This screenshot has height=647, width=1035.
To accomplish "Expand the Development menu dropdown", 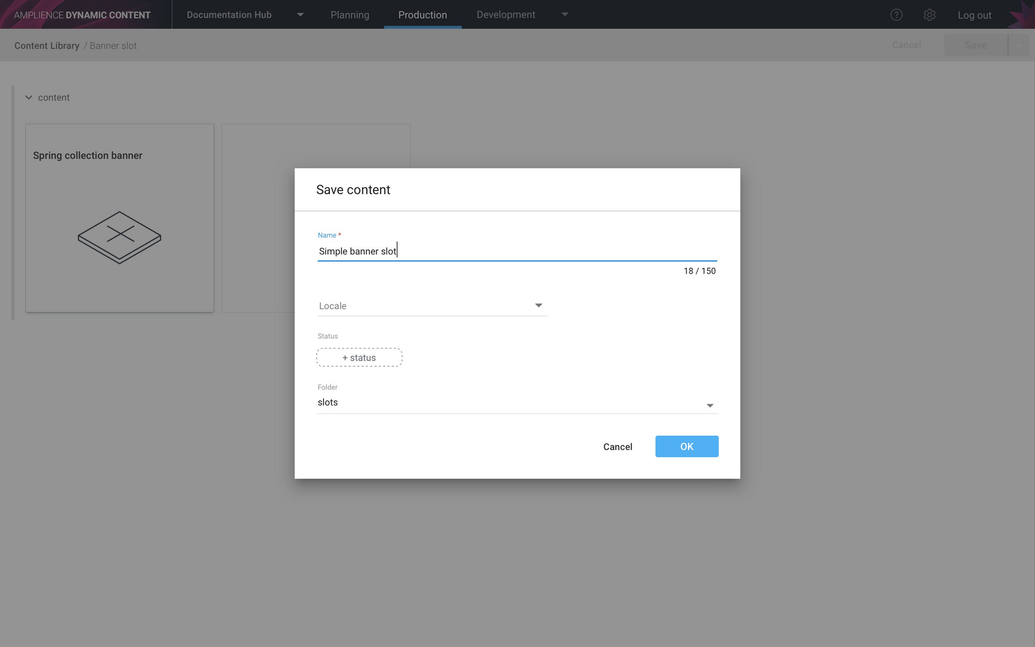I will [x=565, y=14].
